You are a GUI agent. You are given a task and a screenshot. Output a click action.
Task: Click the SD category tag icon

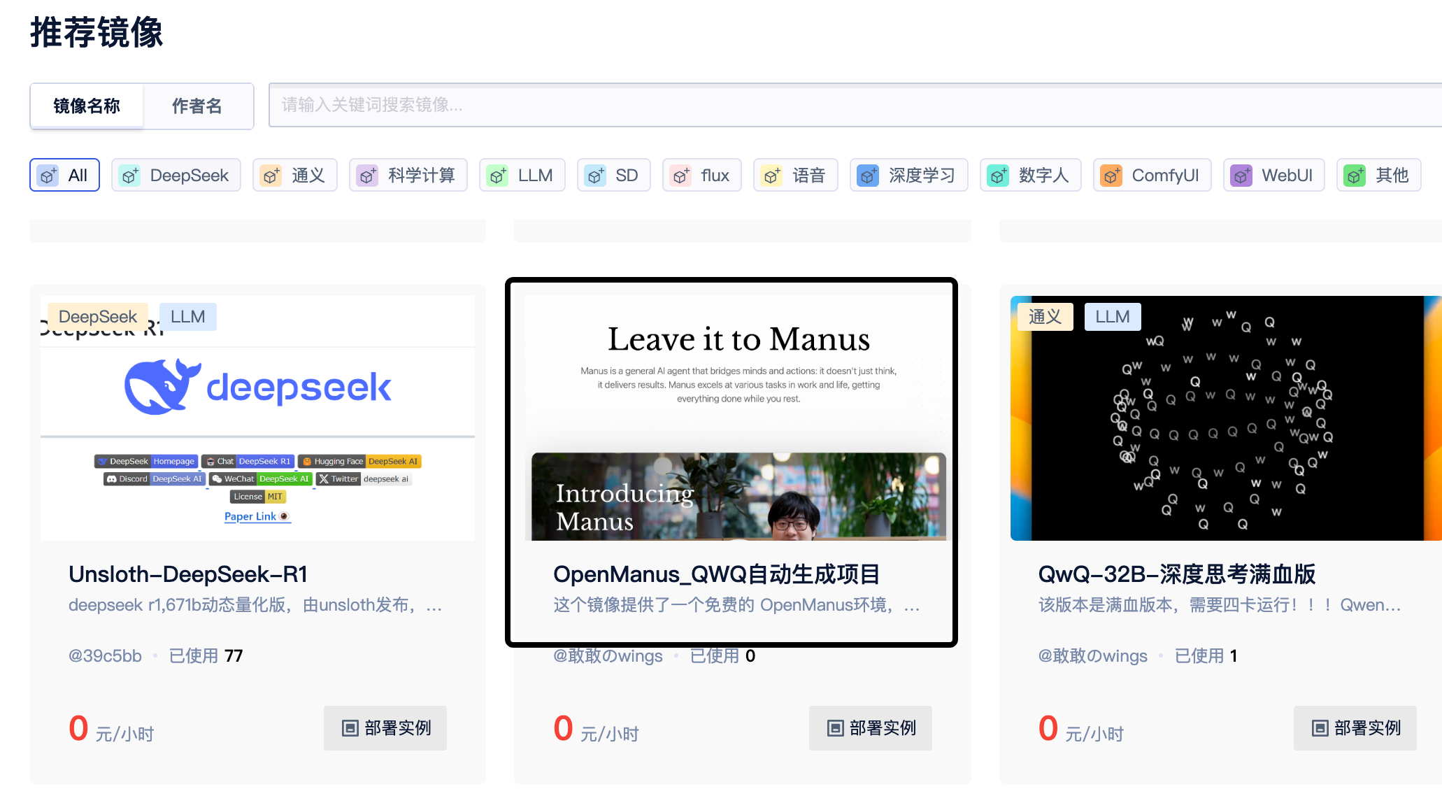click(x=595, y=176)
